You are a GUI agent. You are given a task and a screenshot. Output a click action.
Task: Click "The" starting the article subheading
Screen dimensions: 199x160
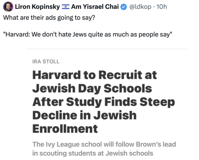(38, 145)
